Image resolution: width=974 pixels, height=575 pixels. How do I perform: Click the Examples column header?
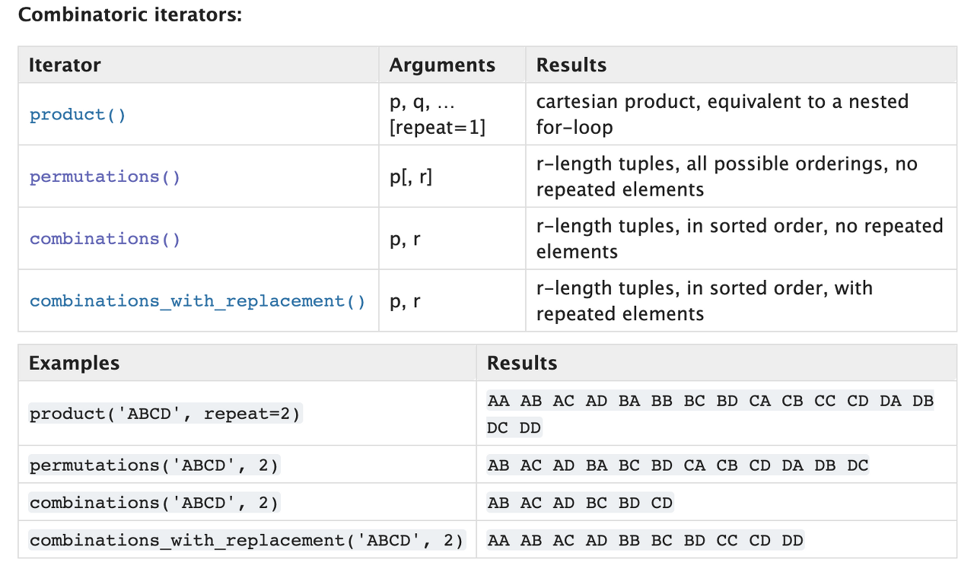[74, 363]
